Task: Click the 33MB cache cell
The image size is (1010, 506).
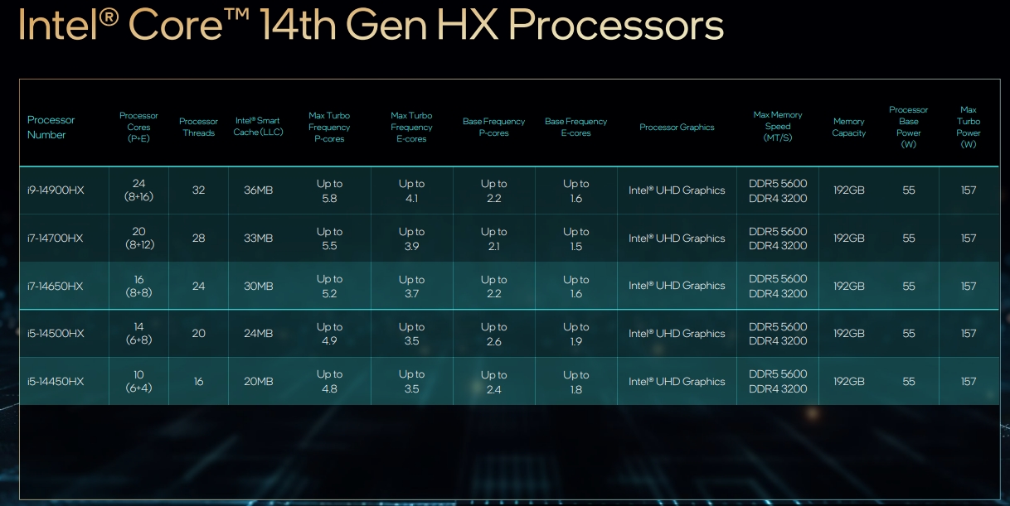Action: coord(258,239)
